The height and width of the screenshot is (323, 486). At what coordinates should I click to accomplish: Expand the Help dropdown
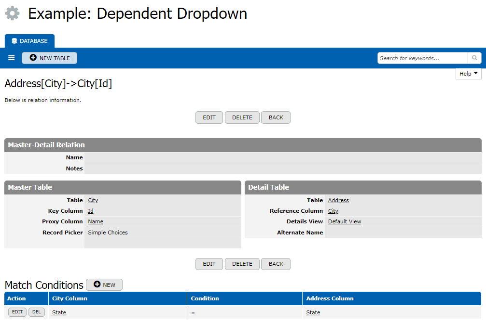tap(468, 74)
